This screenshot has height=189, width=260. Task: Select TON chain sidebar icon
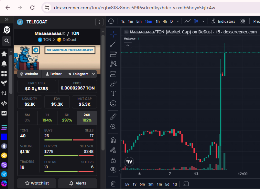pos(4,174)
